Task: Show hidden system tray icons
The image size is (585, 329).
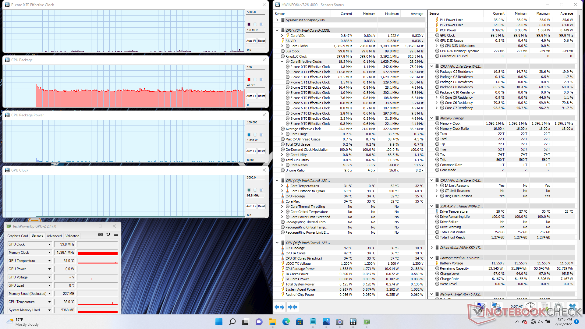Action: 517,322
